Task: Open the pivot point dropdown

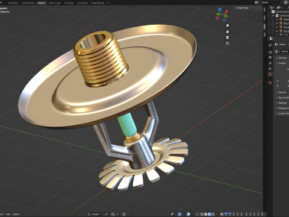Action: pyautogui.click(x=107, y=215)
